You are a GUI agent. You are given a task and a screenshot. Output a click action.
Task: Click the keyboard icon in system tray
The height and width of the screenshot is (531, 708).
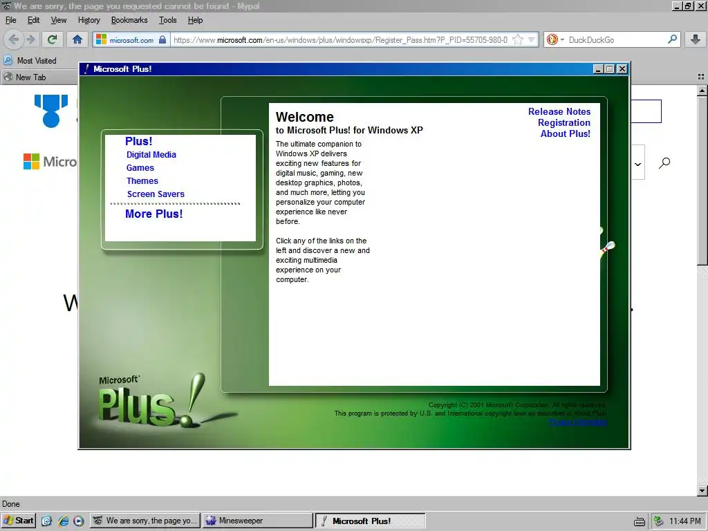point(640,521)
